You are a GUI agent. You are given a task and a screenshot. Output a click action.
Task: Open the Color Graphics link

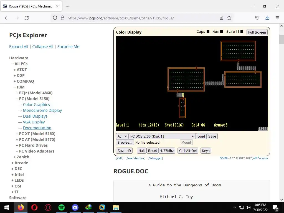36,105
